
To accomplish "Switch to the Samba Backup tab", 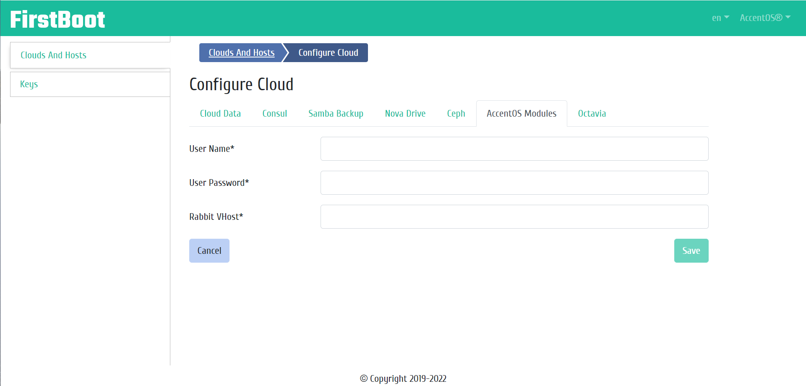I will coord(336,113).
